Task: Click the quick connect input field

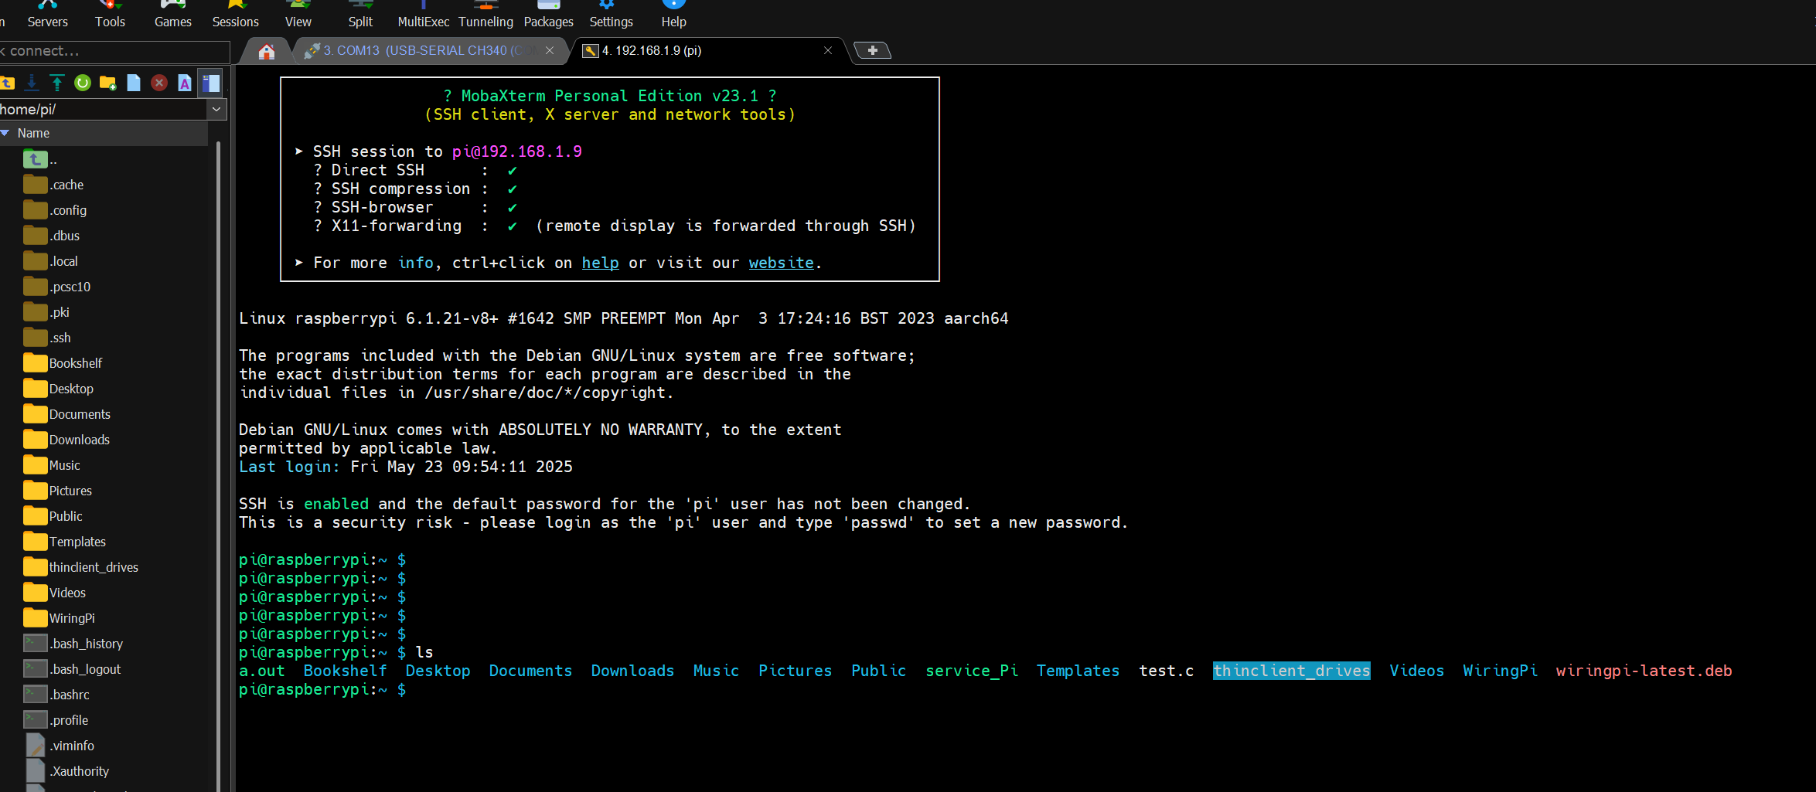Action: 114,51
